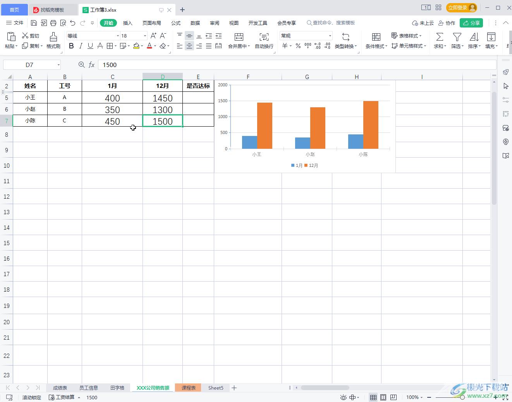Click the Merge and Center icon

click(239, 37)
